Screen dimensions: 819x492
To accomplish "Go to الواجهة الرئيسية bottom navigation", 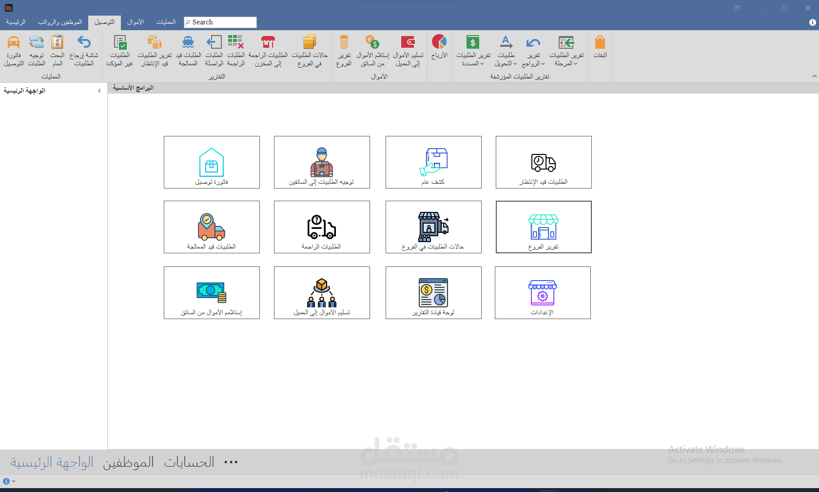I will coord(52,462).
